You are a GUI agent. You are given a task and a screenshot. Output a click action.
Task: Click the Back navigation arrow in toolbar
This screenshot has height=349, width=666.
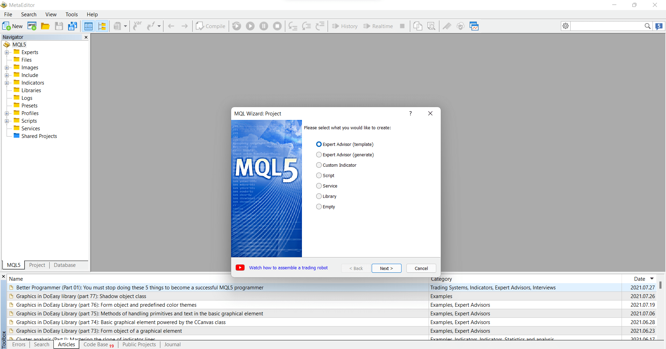[x=171, y=26]
